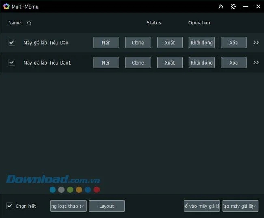Click the search icon beside Name
This screenshot has height=218, width=264.
pos(29,23)
